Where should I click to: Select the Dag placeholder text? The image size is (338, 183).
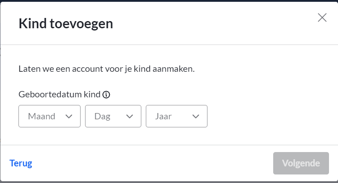103,117
